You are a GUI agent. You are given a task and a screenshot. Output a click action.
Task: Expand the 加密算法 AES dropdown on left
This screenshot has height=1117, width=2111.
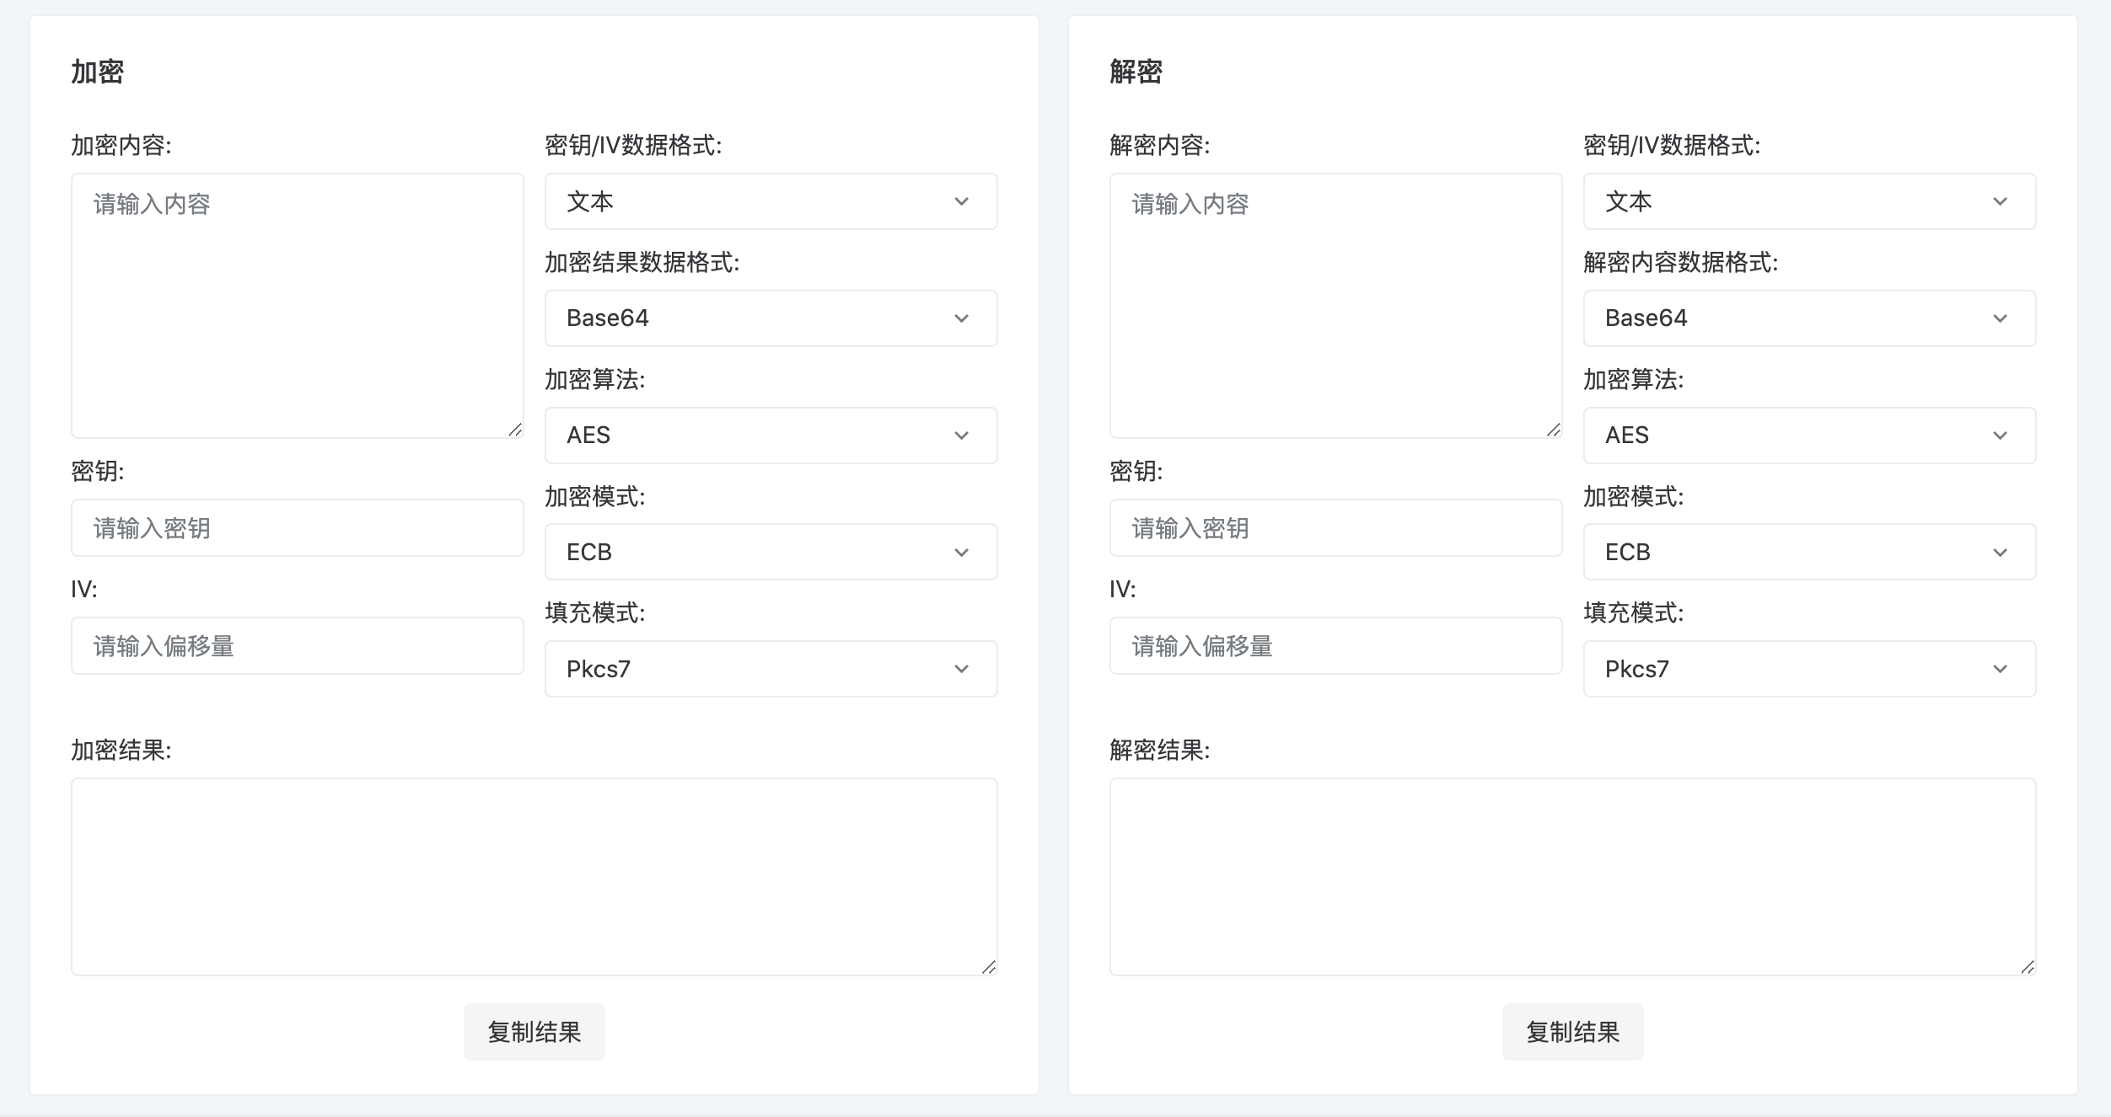click(x=768, y=434)
